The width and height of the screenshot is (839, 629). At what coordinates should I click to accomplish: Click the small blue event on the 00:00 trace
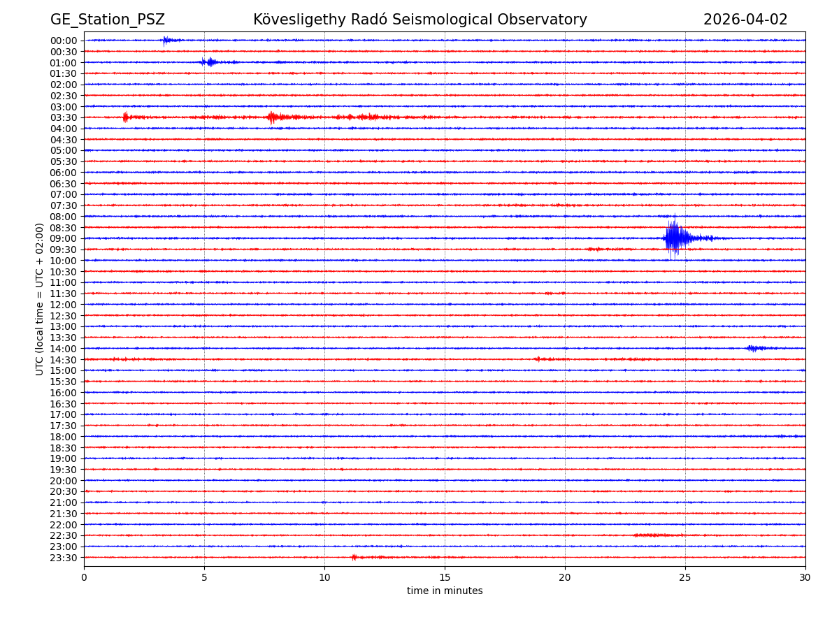click(166, 41)
